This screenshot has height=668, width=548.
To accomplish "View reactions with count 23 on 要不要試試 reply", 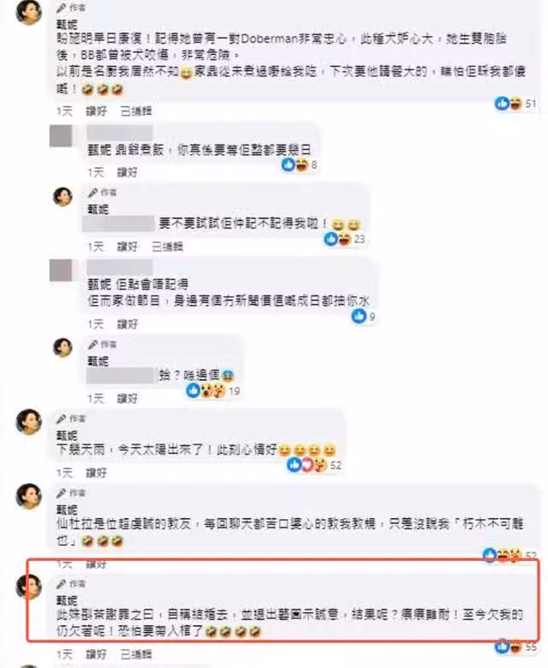I will point(344,239).
